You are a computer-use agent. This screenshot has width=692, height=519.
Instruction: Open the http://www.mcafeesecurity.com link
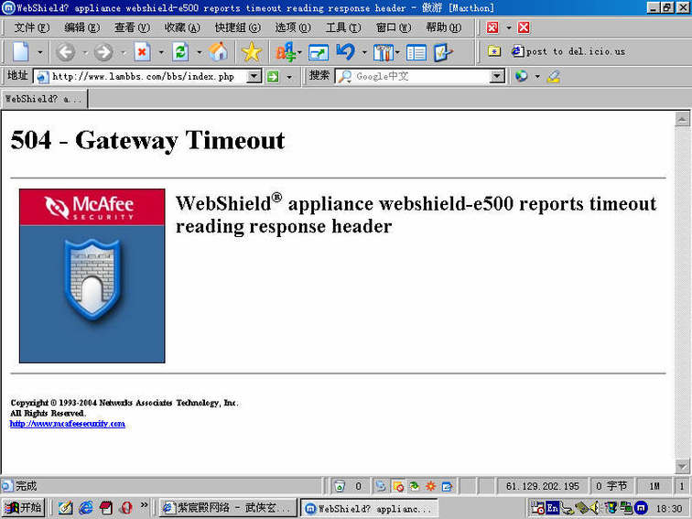tap(68, 424)
